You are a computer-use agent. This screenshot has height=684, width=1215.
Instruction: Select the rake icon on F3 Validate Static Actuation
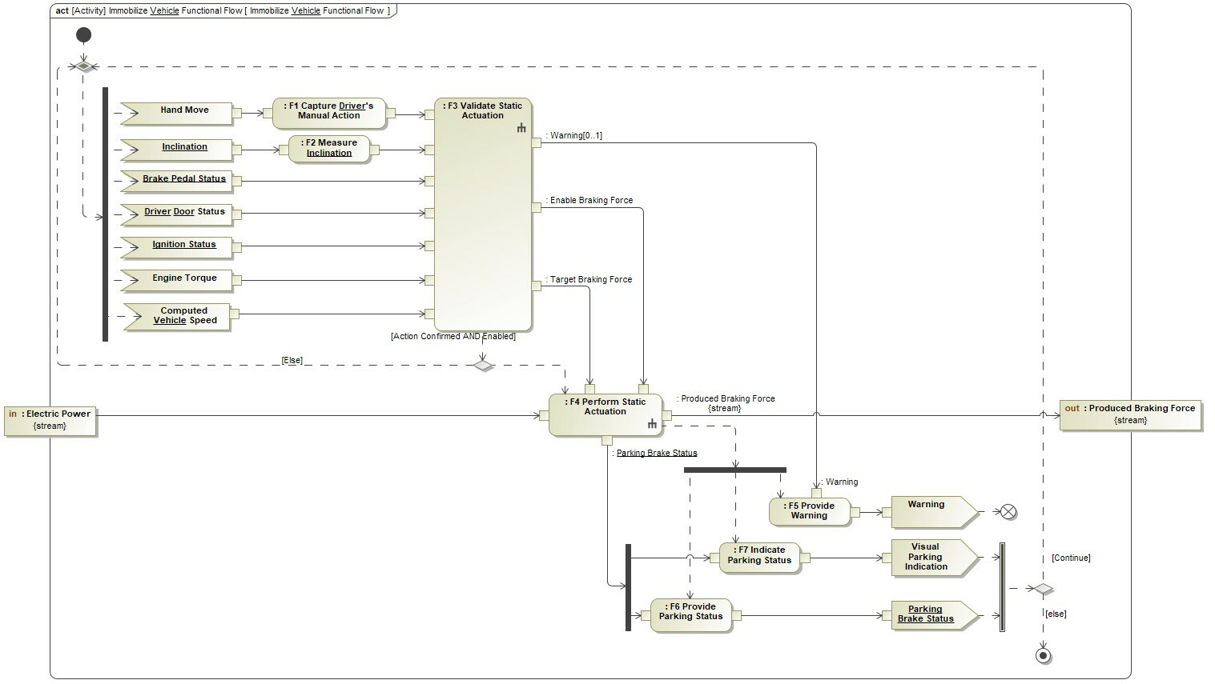click(521, 128)
